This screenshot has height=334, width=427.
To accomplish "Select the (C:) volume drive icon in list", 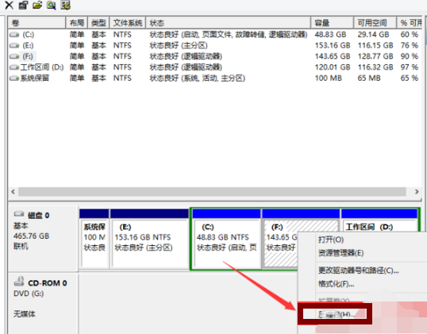I will 14,35.
